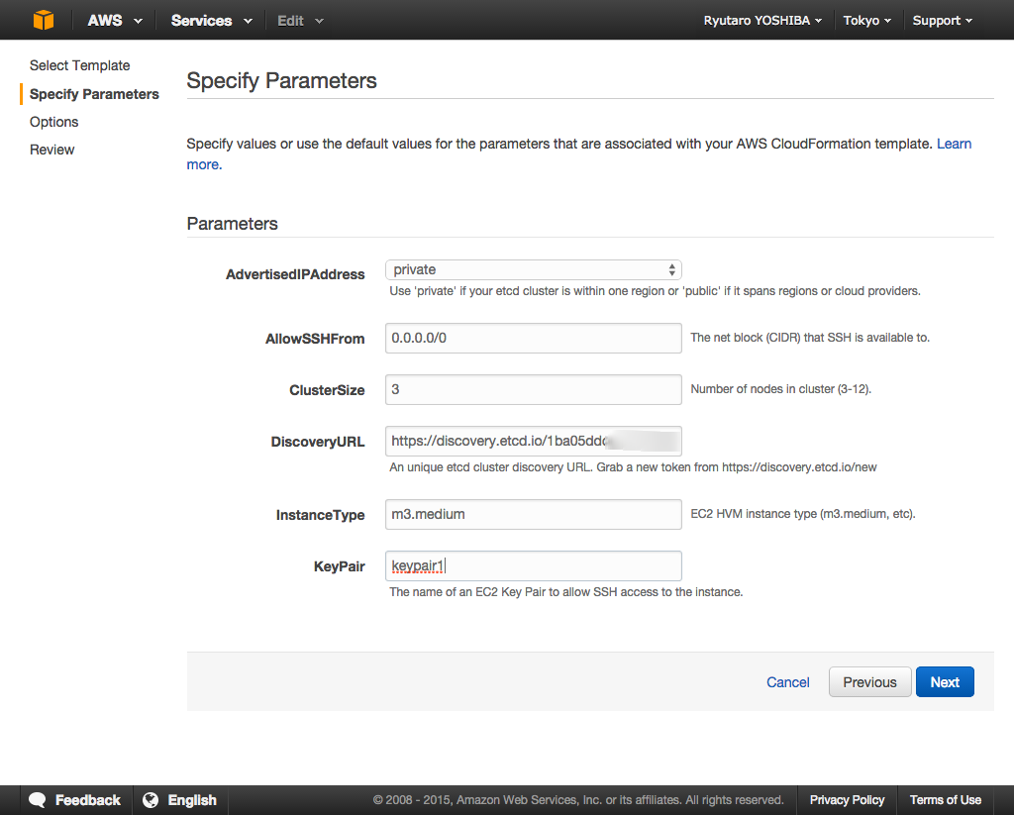Click 'The net block (CIDR)' description text

tap(810, 338)
